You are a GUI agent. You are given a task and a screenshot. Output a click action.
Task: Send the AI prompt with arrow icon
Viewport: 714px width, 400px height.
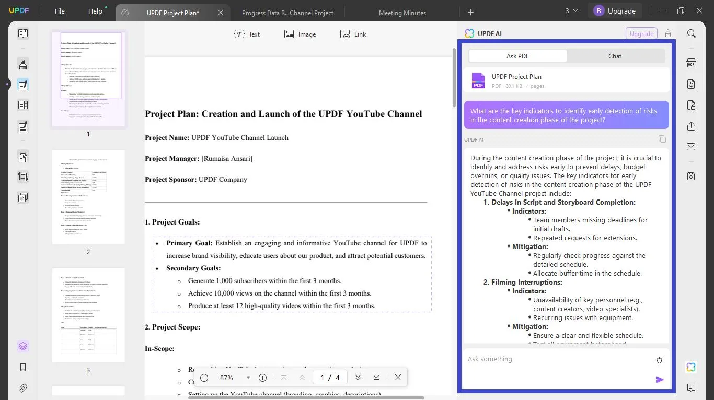tap(659, 380)
